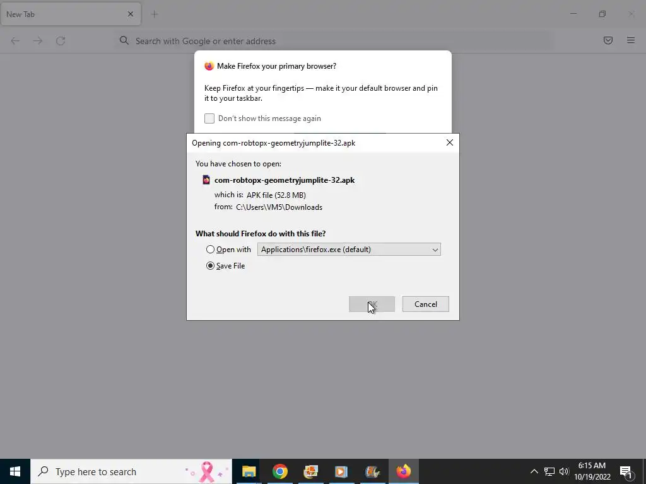The height and width of the screenshot is (484, 646).
Task: Click the file name com-robtopx-geometryjumplite-32.apk
Action: 285,180
